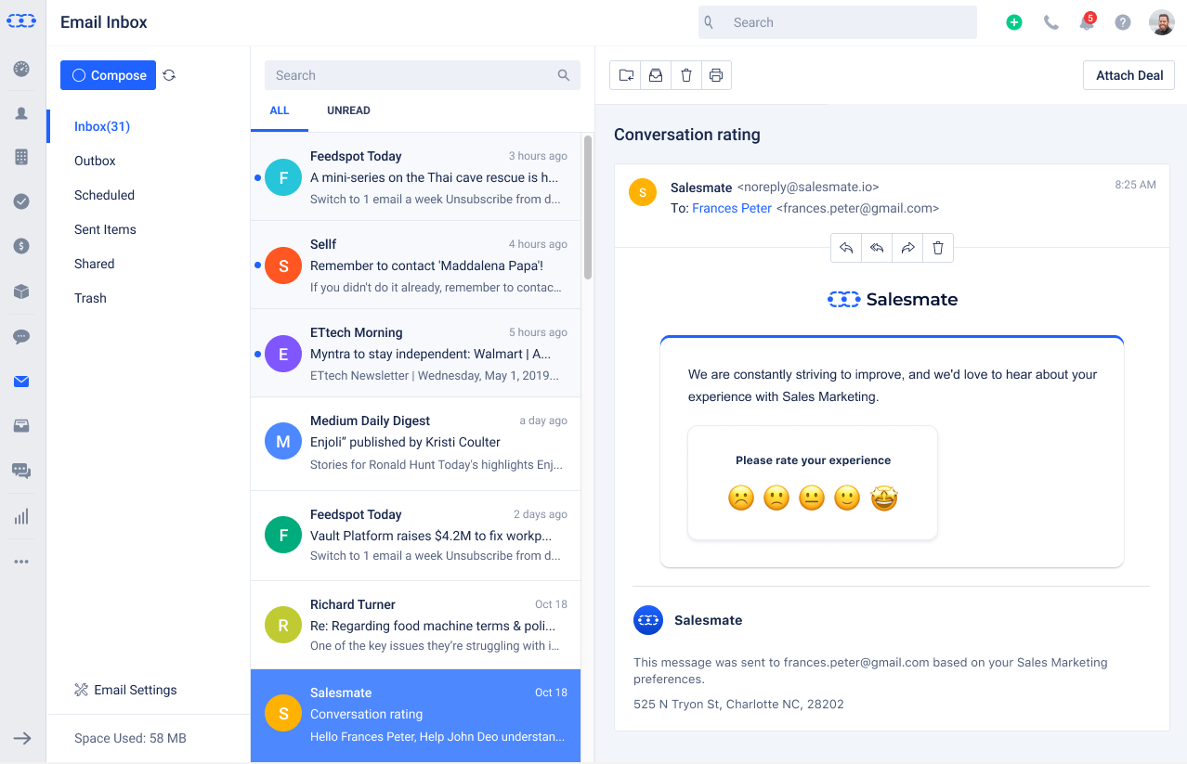Open Feedspot Today email about Thai cave rescue
This screenshot has height=764, width=1187.
coord(416,176)
